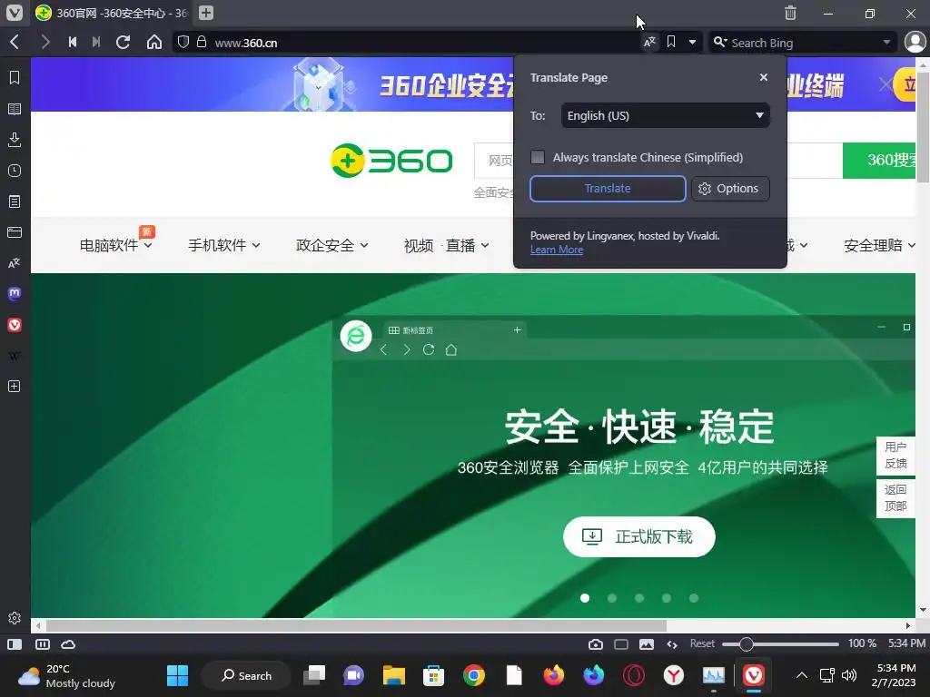Open translate Options
This screenshot has height=697, width=930.
tap(730, 189)
